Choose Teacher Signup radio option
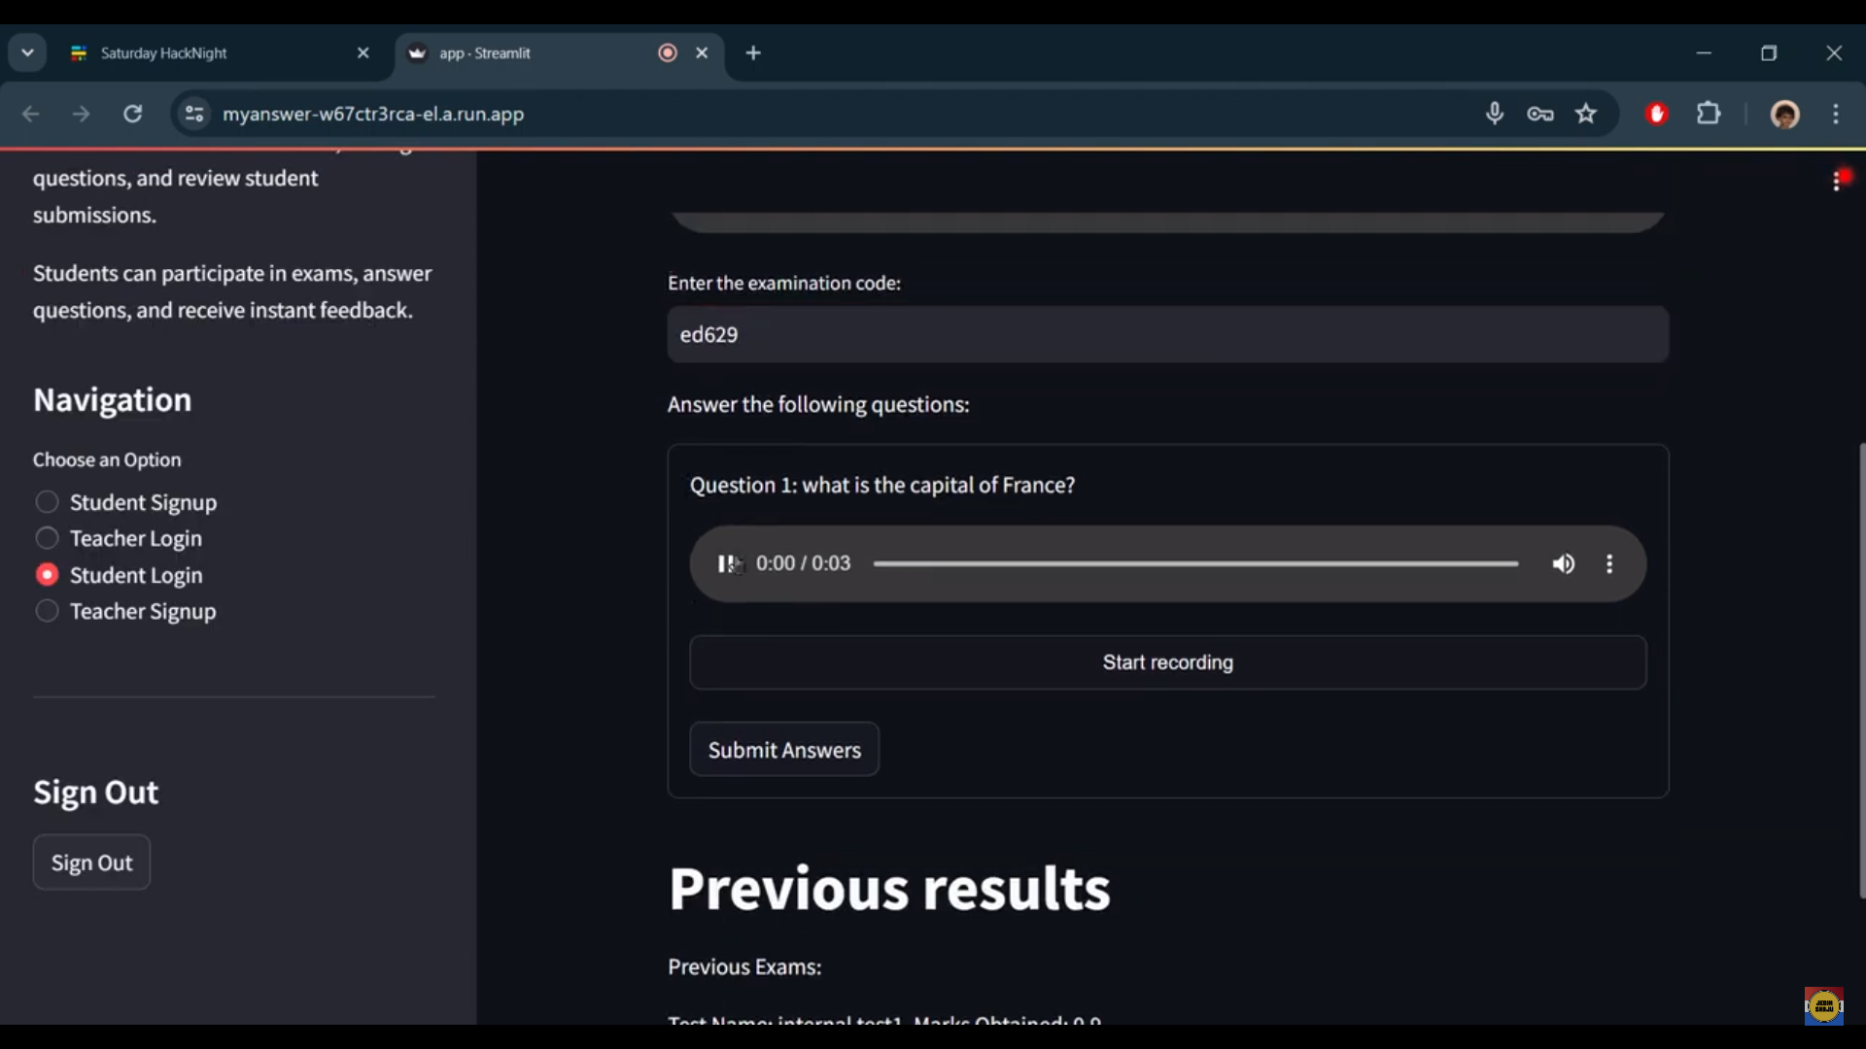This screenshot has height=1049, width=1866. click(47, 611)
